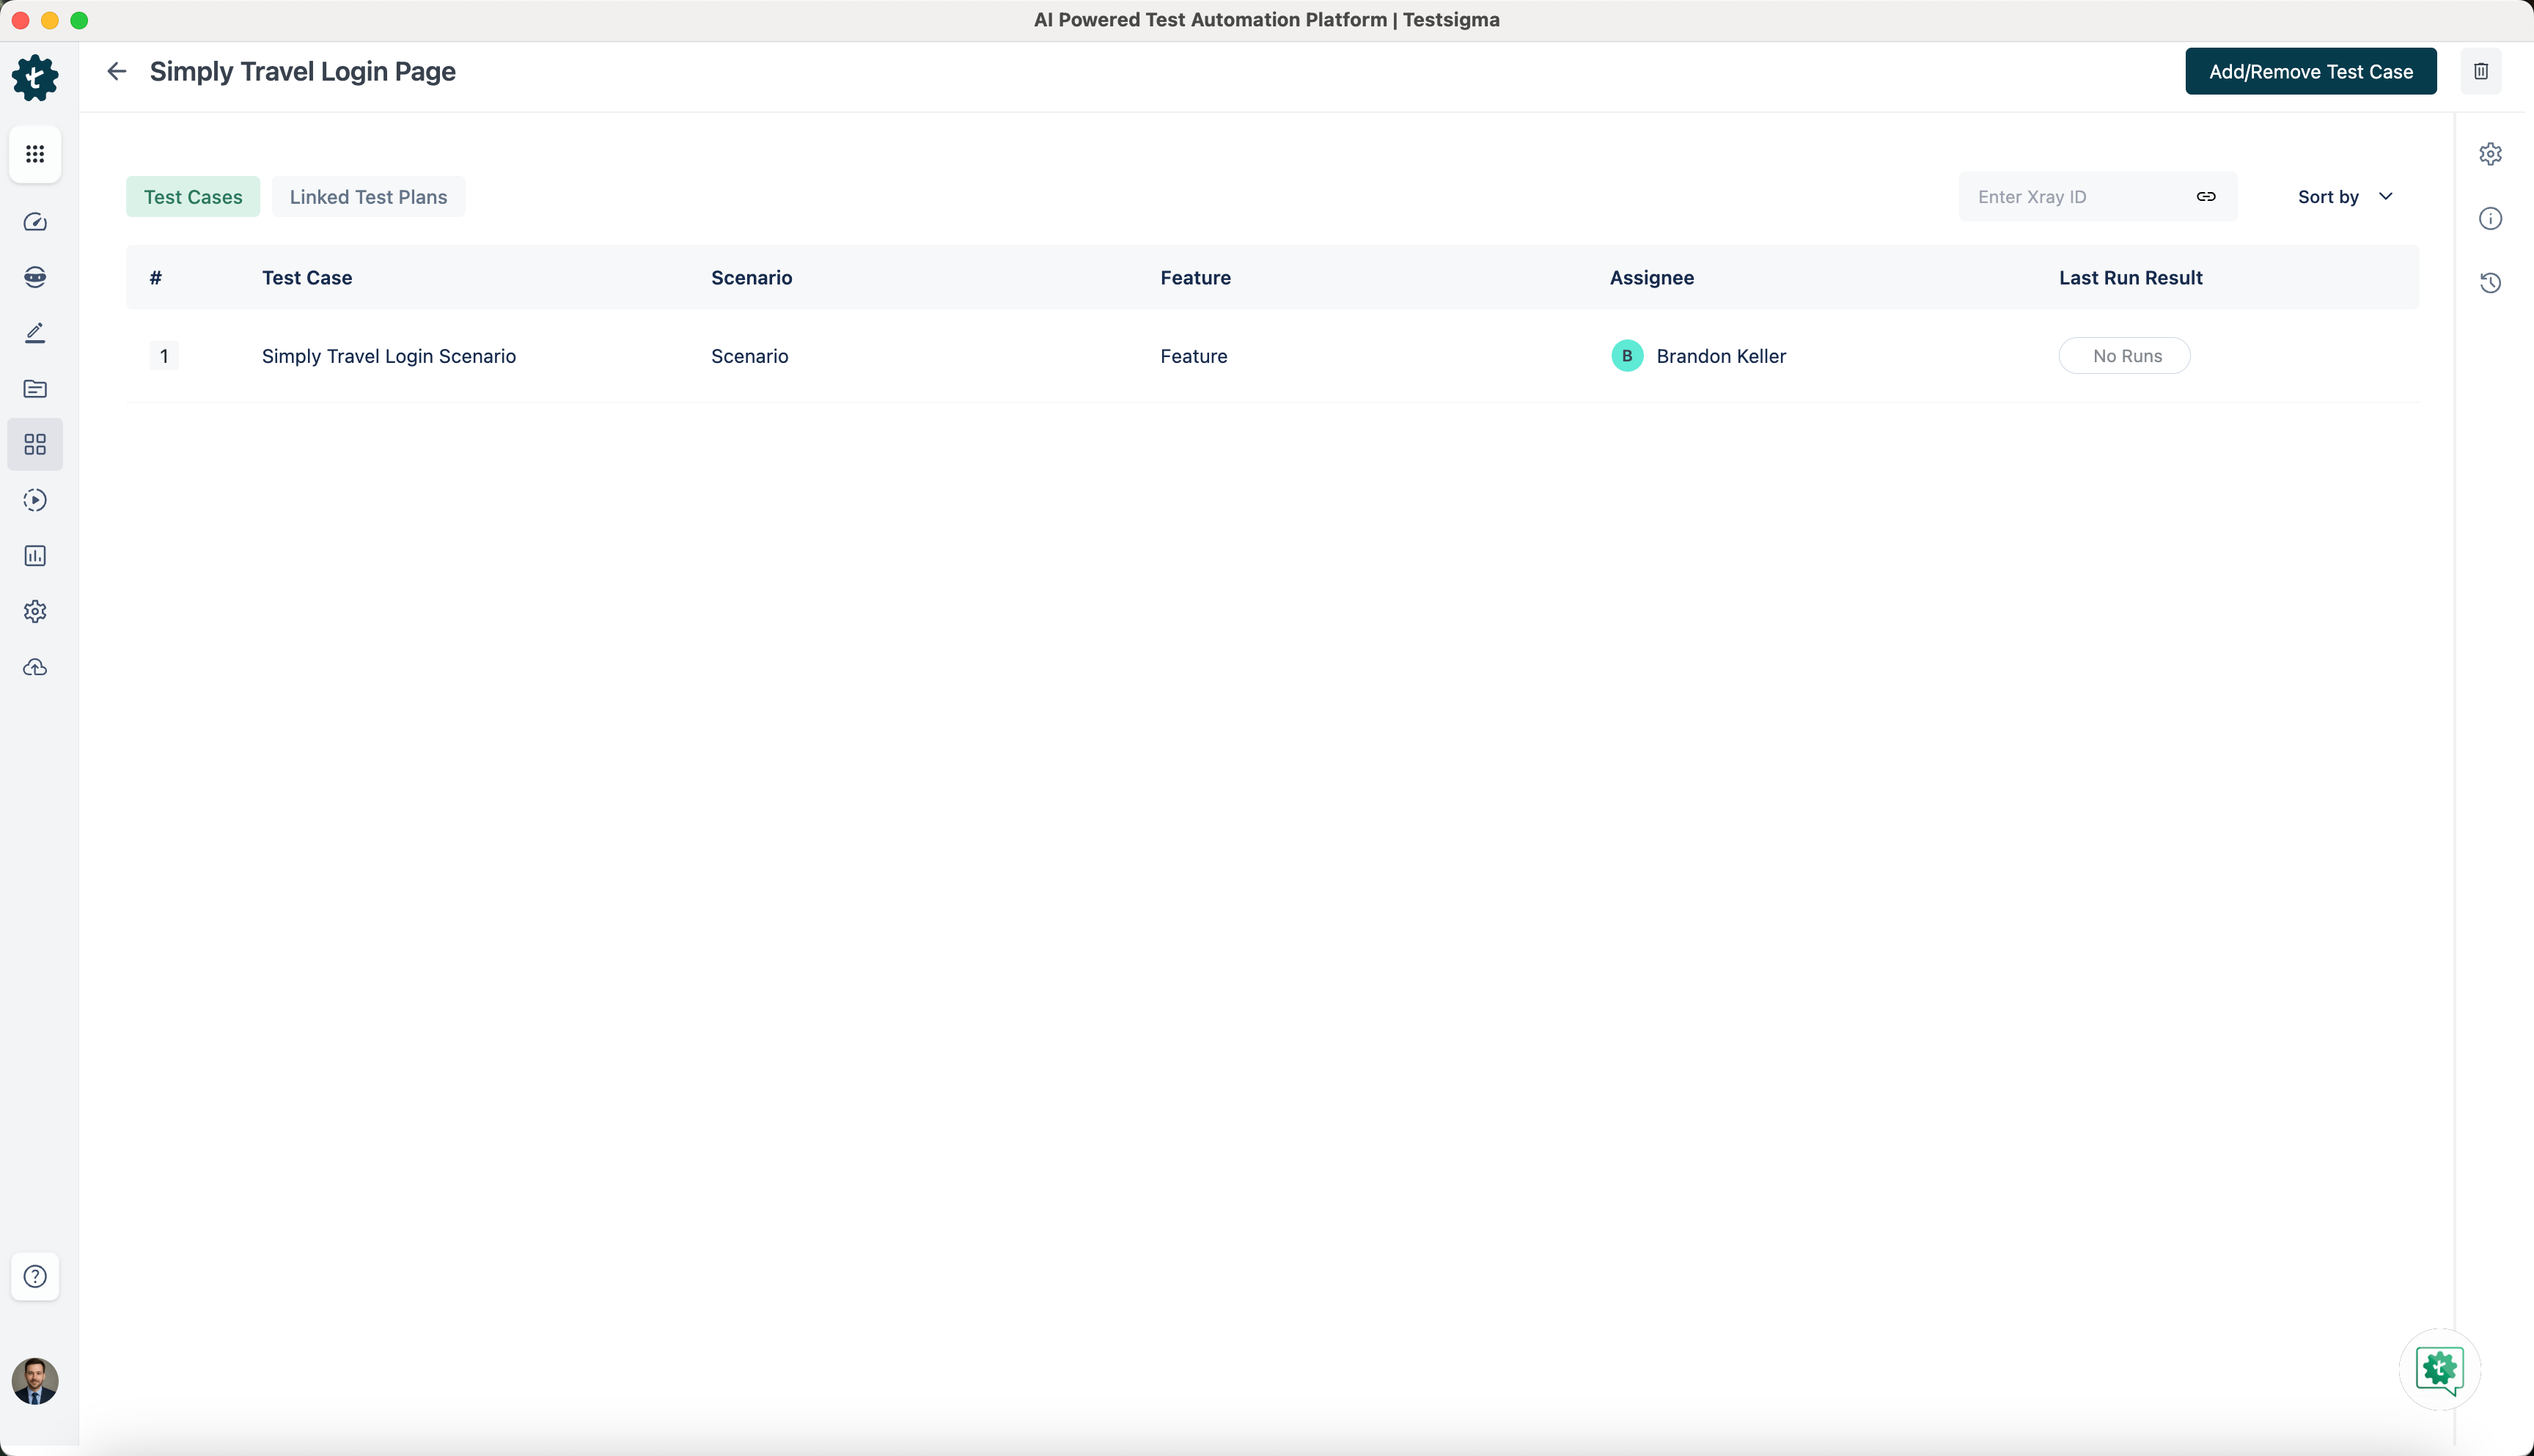Open the cloud upload icon

tap(35, 667)
